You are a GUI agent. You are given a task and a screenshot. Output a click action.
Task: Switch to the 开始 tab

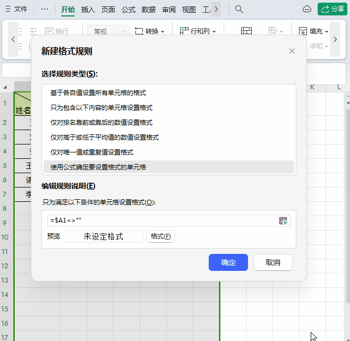[68, 10]
